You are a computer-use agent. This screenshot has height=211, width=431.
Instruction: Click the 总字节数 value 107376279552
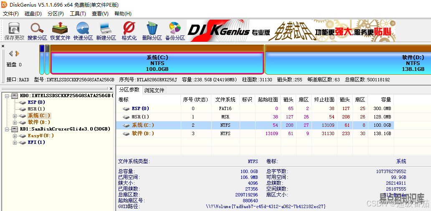(391, 171)
